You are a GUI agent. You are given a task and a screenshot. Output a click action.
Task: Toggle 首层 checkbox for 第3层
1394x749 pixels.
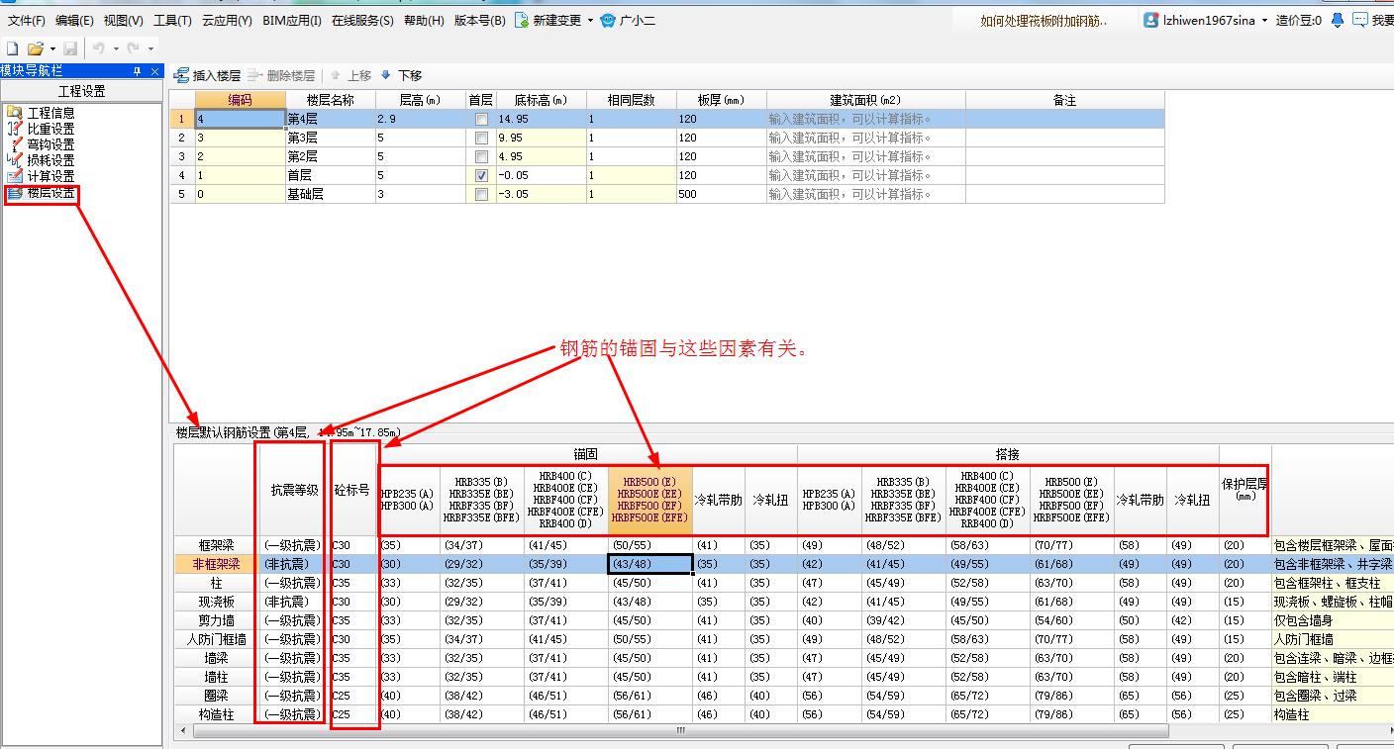481,138
